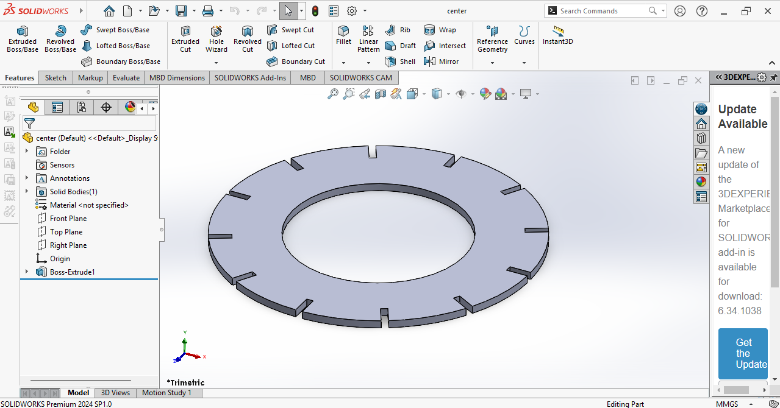780x408 pixels.
Task: Select Material <not specified> item
Action: pos(82,205)
